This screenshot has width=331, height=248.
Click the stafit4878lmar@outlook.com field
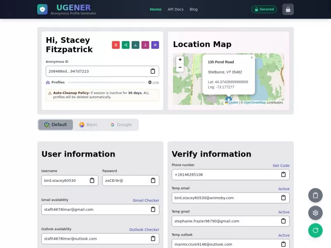(x=100, y=238)
